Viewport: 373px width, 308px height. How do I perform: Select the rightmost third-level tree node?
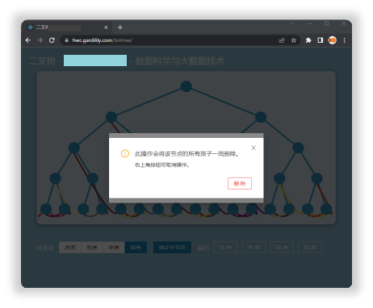[298, 148]
